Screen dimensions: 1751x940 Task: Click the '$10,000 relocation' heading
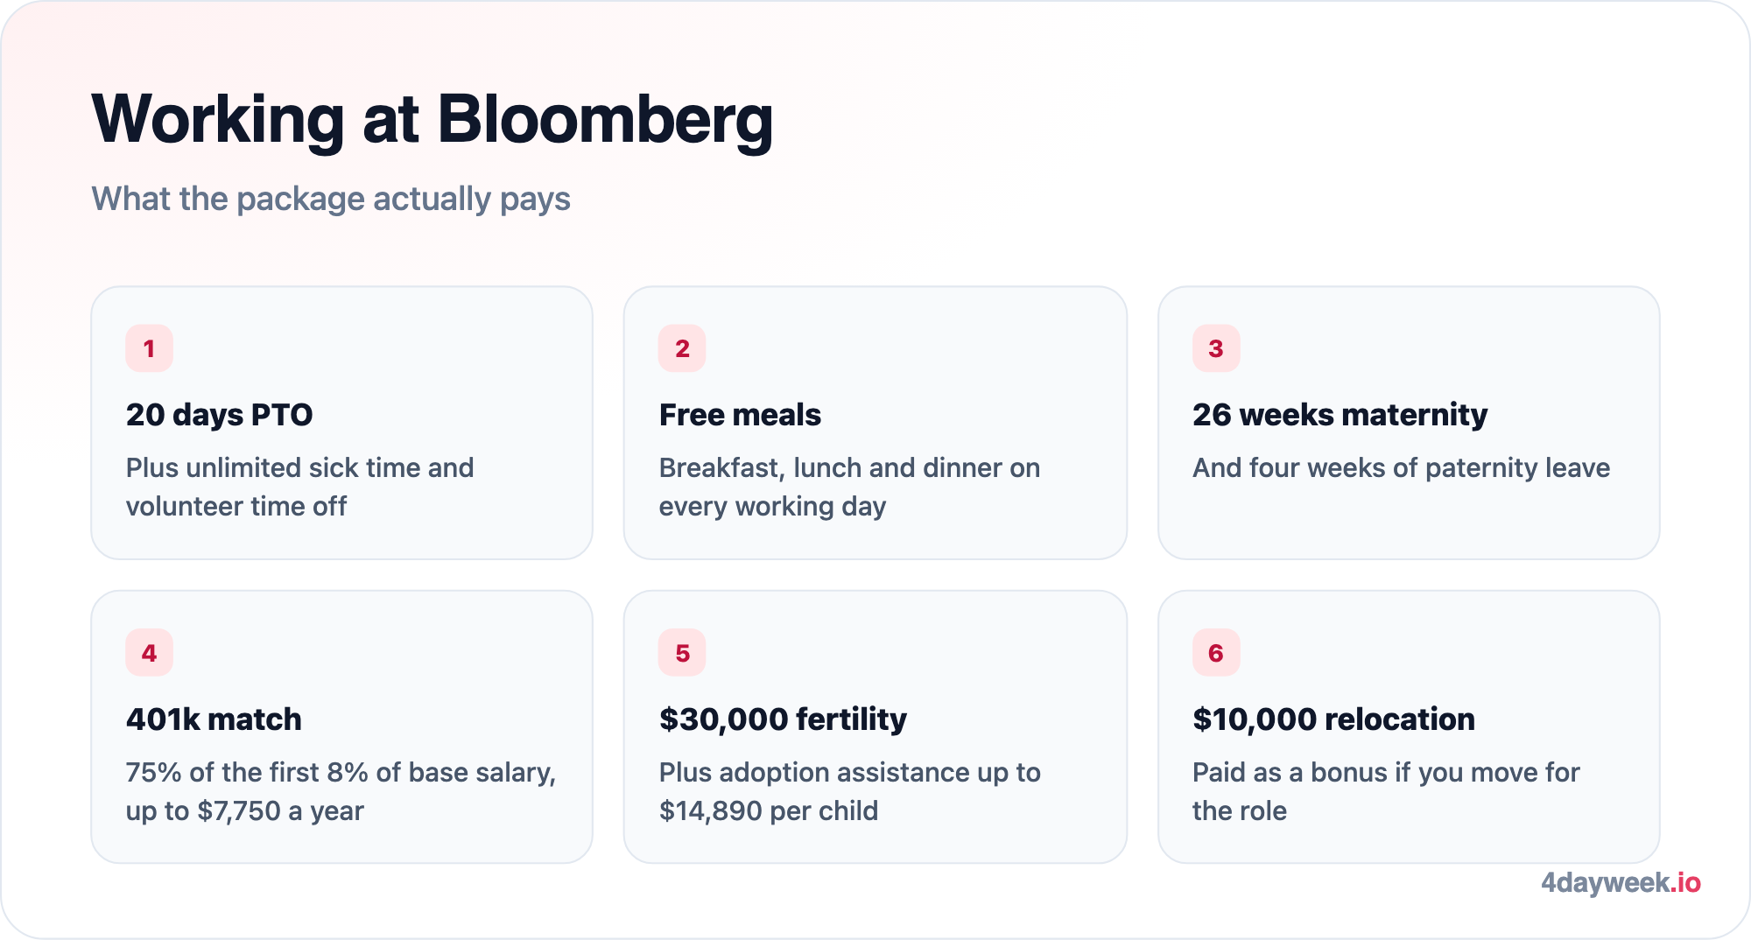coord(1333,719)
